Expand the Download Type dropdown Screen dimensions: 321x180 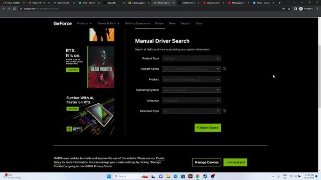pos(191,111)
